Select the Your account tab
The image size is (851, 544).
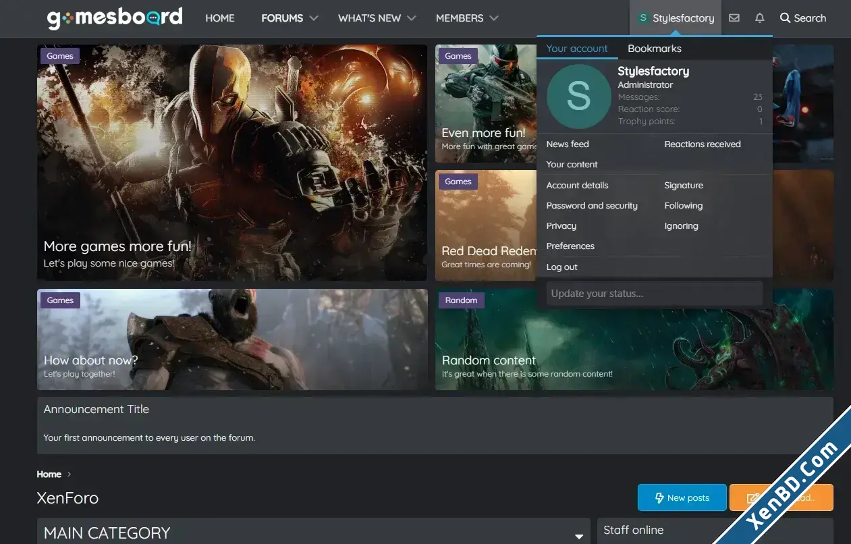[x=577, y=49]
